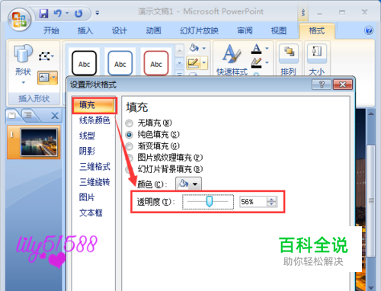Image resolution: width=381 pixels, height=291 pixels.
Task: Click the text box icon in 插入形状
Action: [x=43, y=78]
